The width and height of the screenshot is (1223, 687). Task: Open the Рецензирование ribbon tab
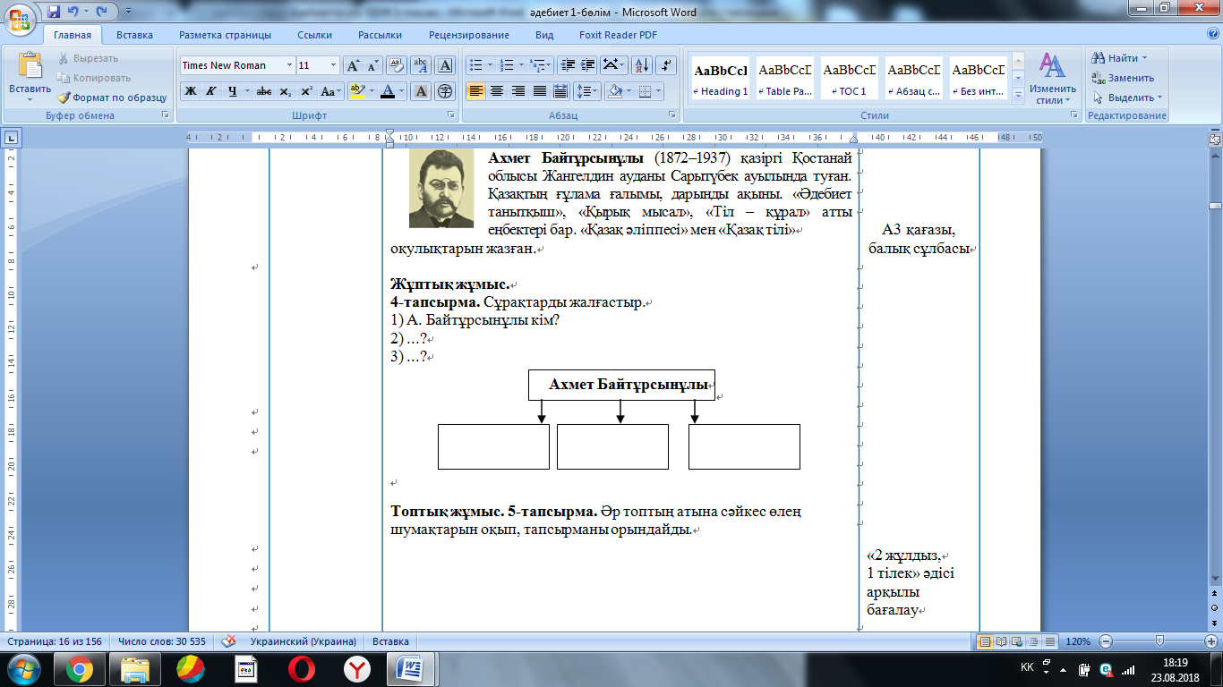pos(468,35)
